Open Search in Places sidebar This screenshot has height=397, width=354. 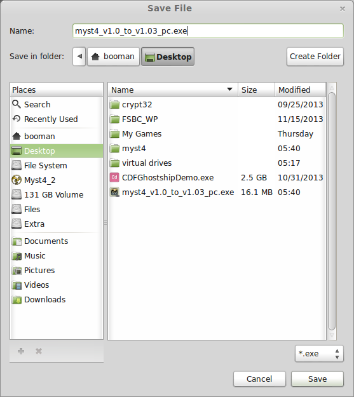(57, 104)
